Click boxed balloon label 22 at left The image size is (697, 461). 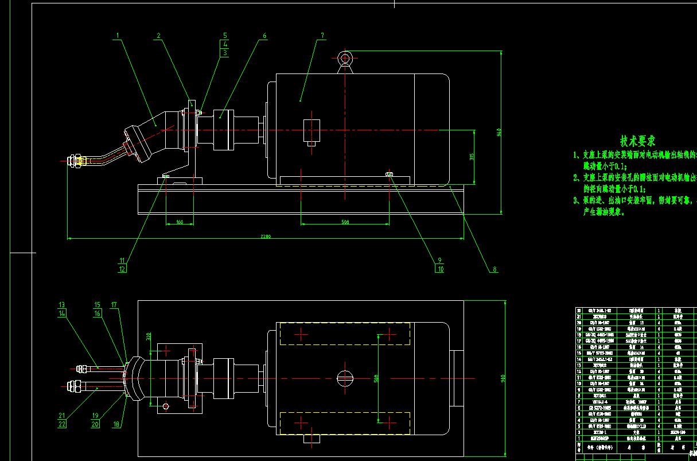[62, 424]
